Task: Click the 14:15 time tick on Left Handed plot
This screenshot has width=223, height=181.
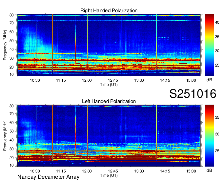Action: tap(165, 171)
